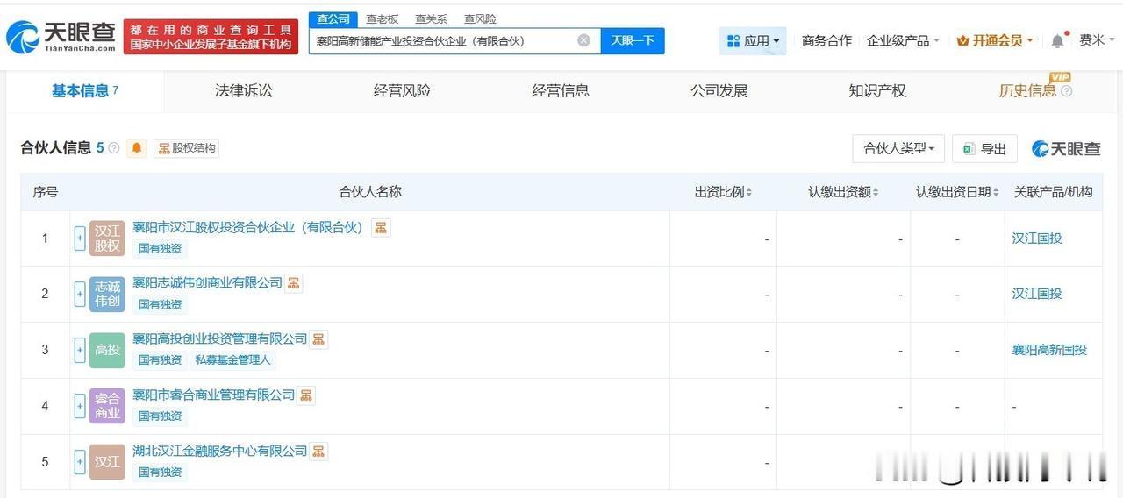1123x498 pixels.
Task: Sort by the 认缴出资日期 column
Action: click(x=957, y=192)
